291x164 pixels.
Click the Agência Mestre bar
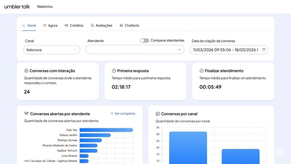coord(84,161)
